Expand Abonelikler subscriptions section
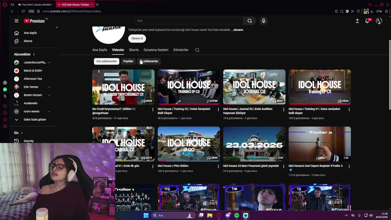Screen dimensions: 391x220 pos(24,54)
